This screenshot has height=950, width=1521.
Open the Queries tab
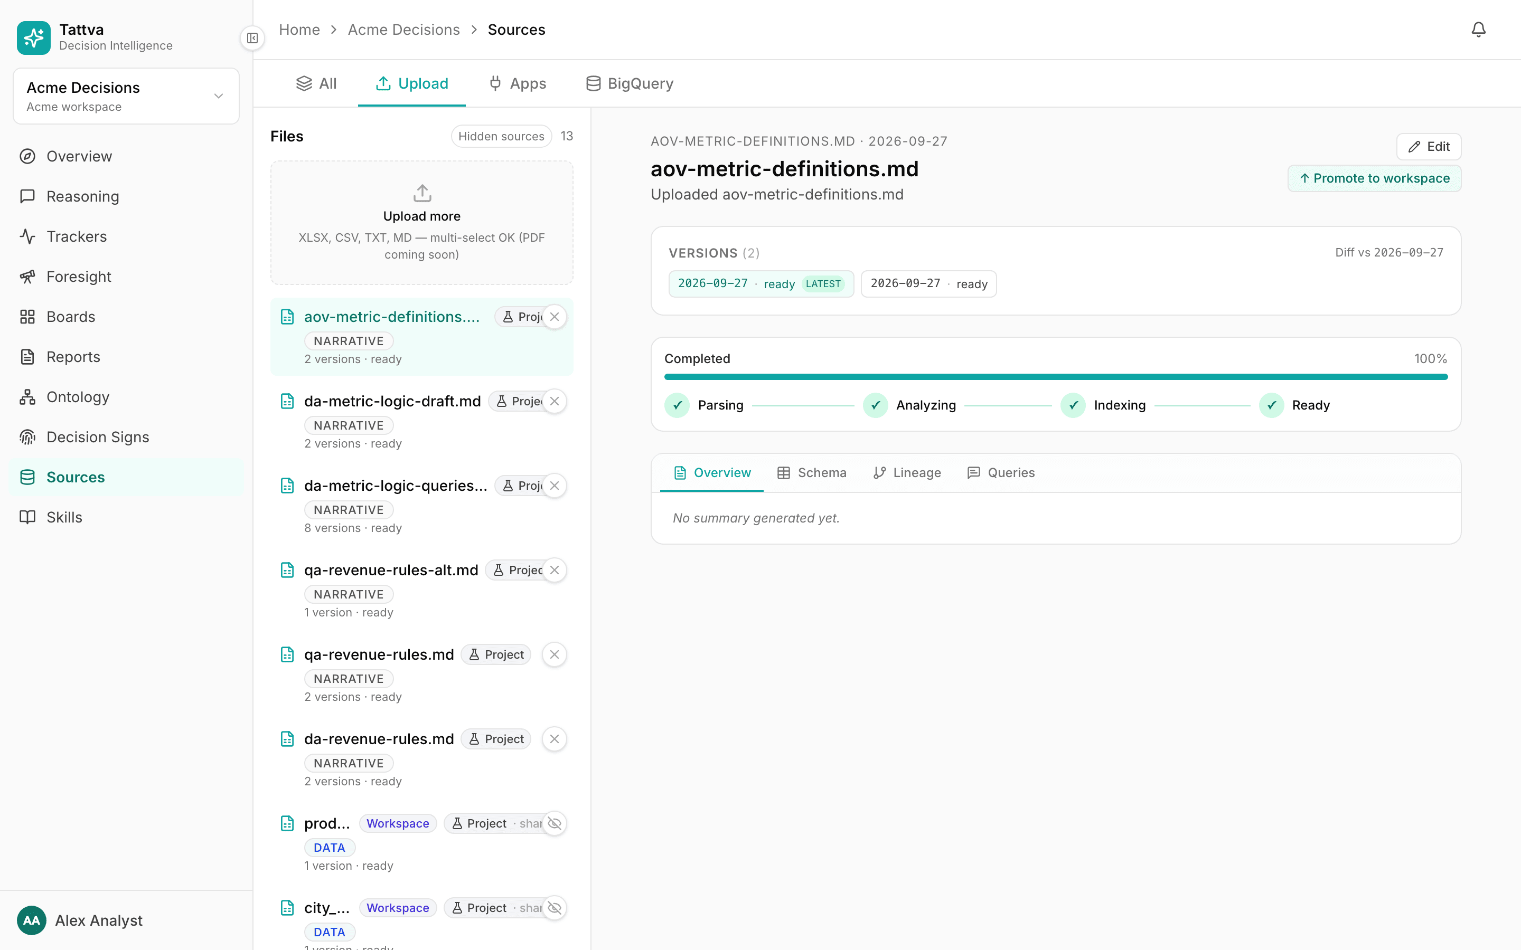1001,472
